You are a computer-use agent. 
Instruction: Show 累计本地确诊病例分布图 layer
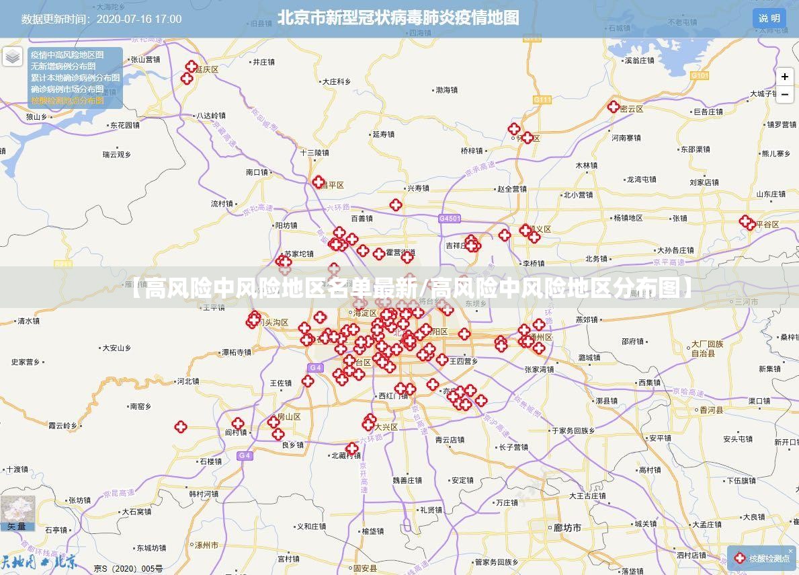(75, 77)
